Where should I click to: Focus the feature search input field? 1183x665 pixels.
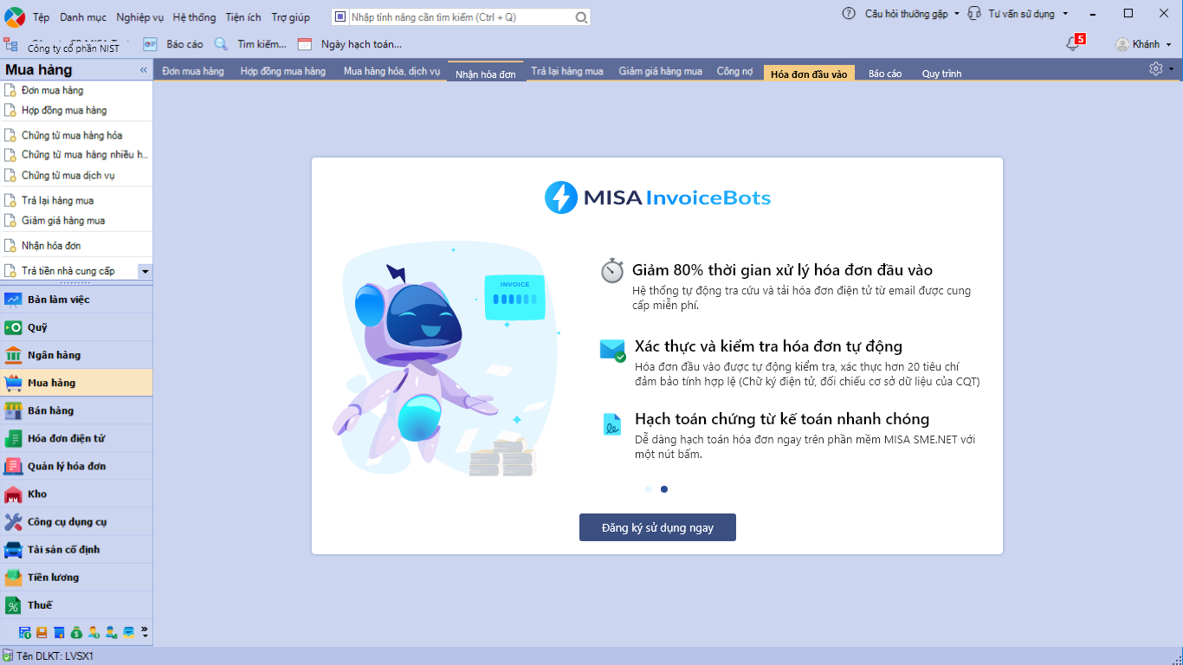(x=461, y=17)
